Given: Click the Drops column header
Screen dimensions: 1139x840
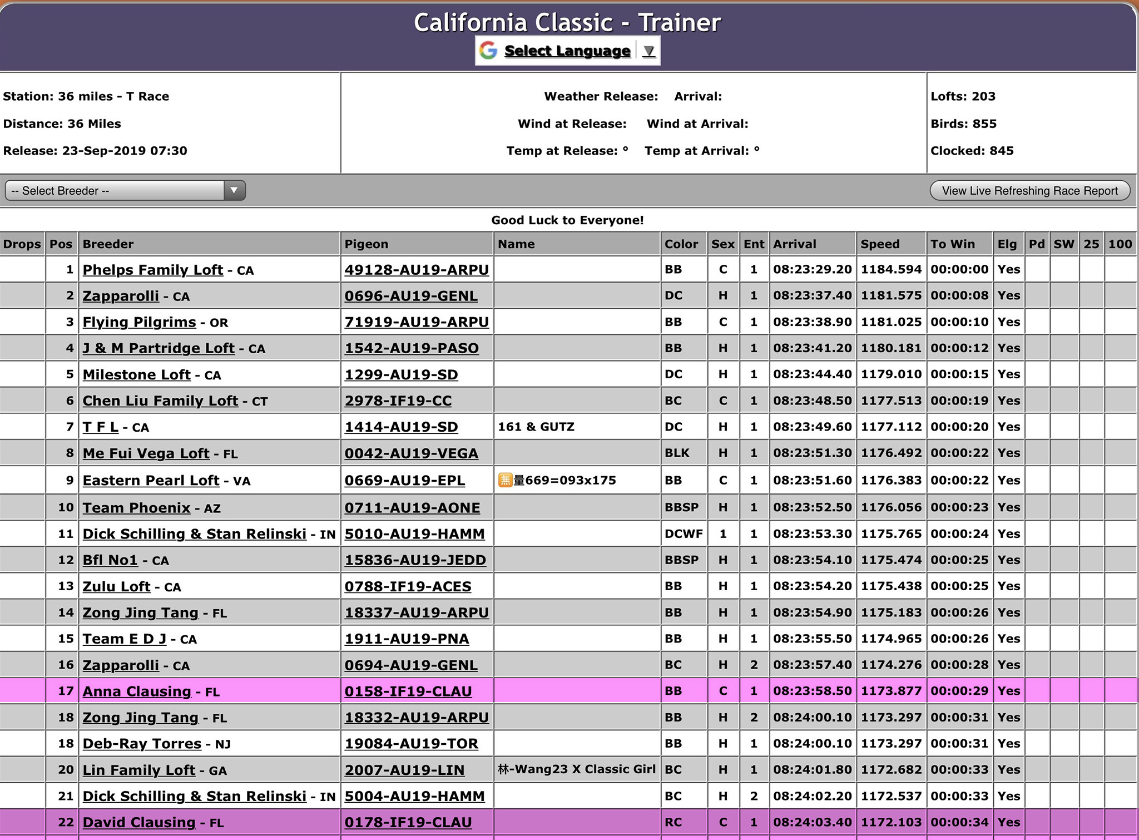Looking at the screenshot, I should tap(22, 244).
